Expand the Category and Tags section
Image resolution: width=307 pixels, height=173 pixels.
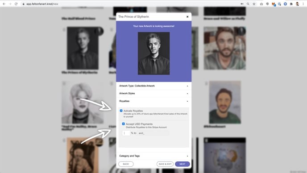[x=153, y=156]
